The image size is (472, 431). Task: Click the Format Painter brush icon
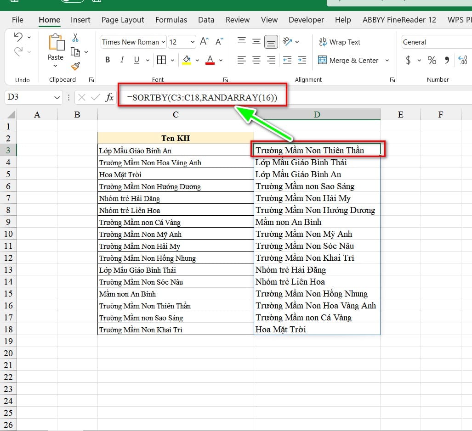point(75,67)
